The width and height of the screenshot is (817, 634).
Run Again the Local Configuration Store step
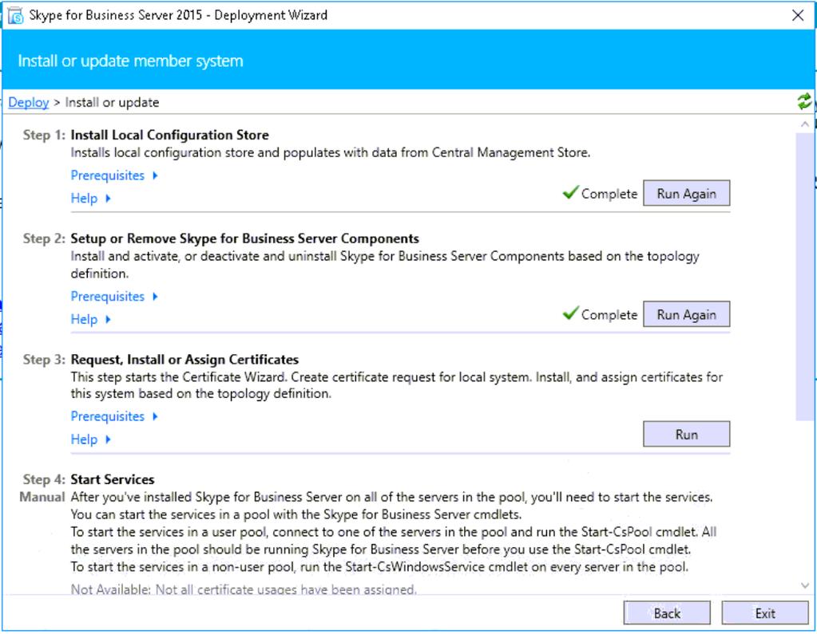[x=686, y=194]
